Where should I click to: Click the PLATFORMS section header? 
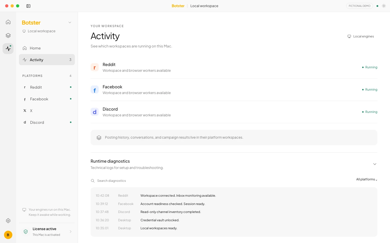click(x=32, y=76)
